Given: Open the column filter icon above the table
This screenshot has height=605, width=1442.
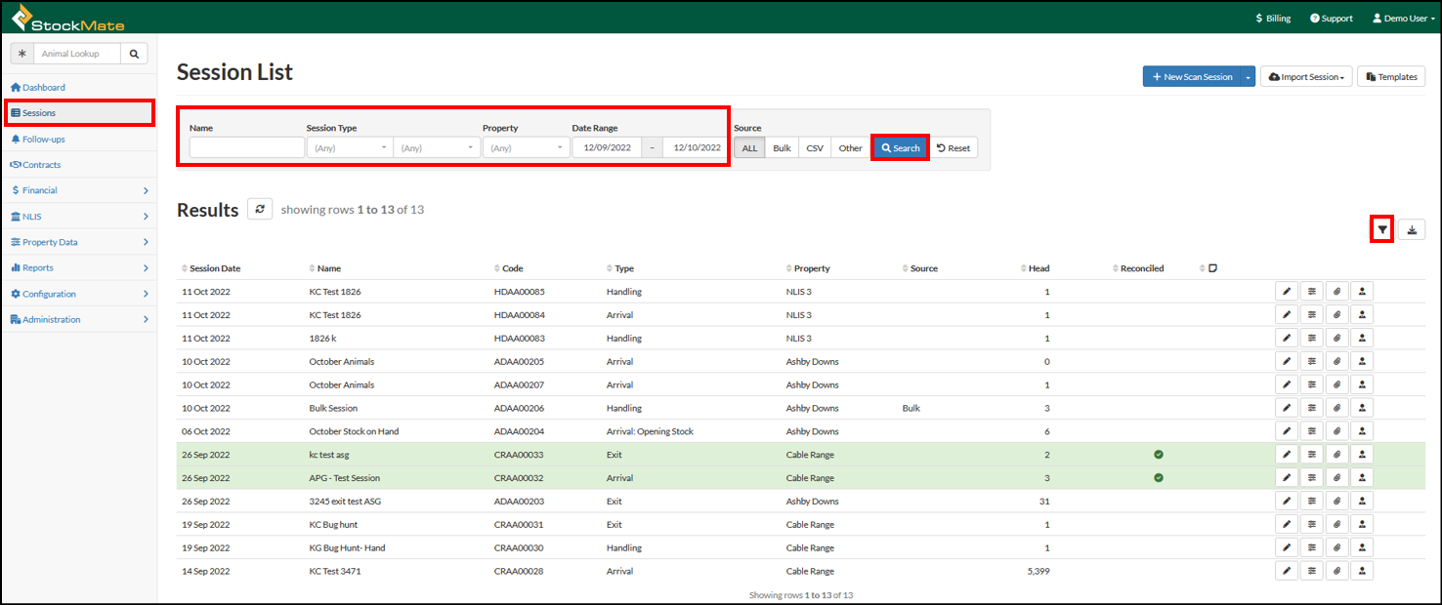Looking at the screenshot, I should tap(1382, 229).
